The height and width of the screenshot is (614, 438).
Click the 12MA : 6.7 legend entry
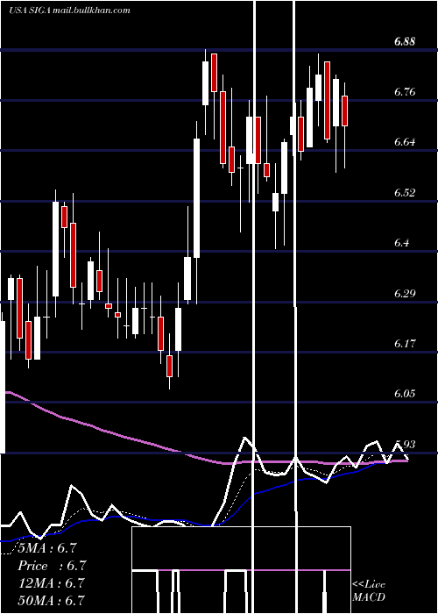pos(52,582)
